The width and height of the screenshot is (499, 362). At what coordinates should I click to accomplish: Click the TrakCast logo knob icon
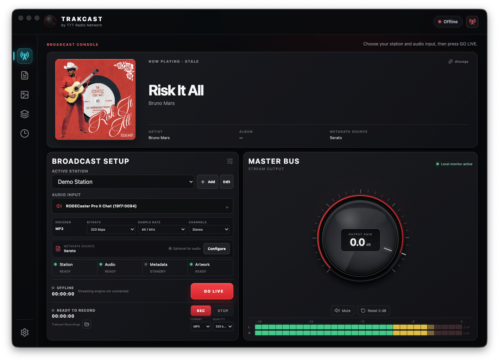coord(50,21)
